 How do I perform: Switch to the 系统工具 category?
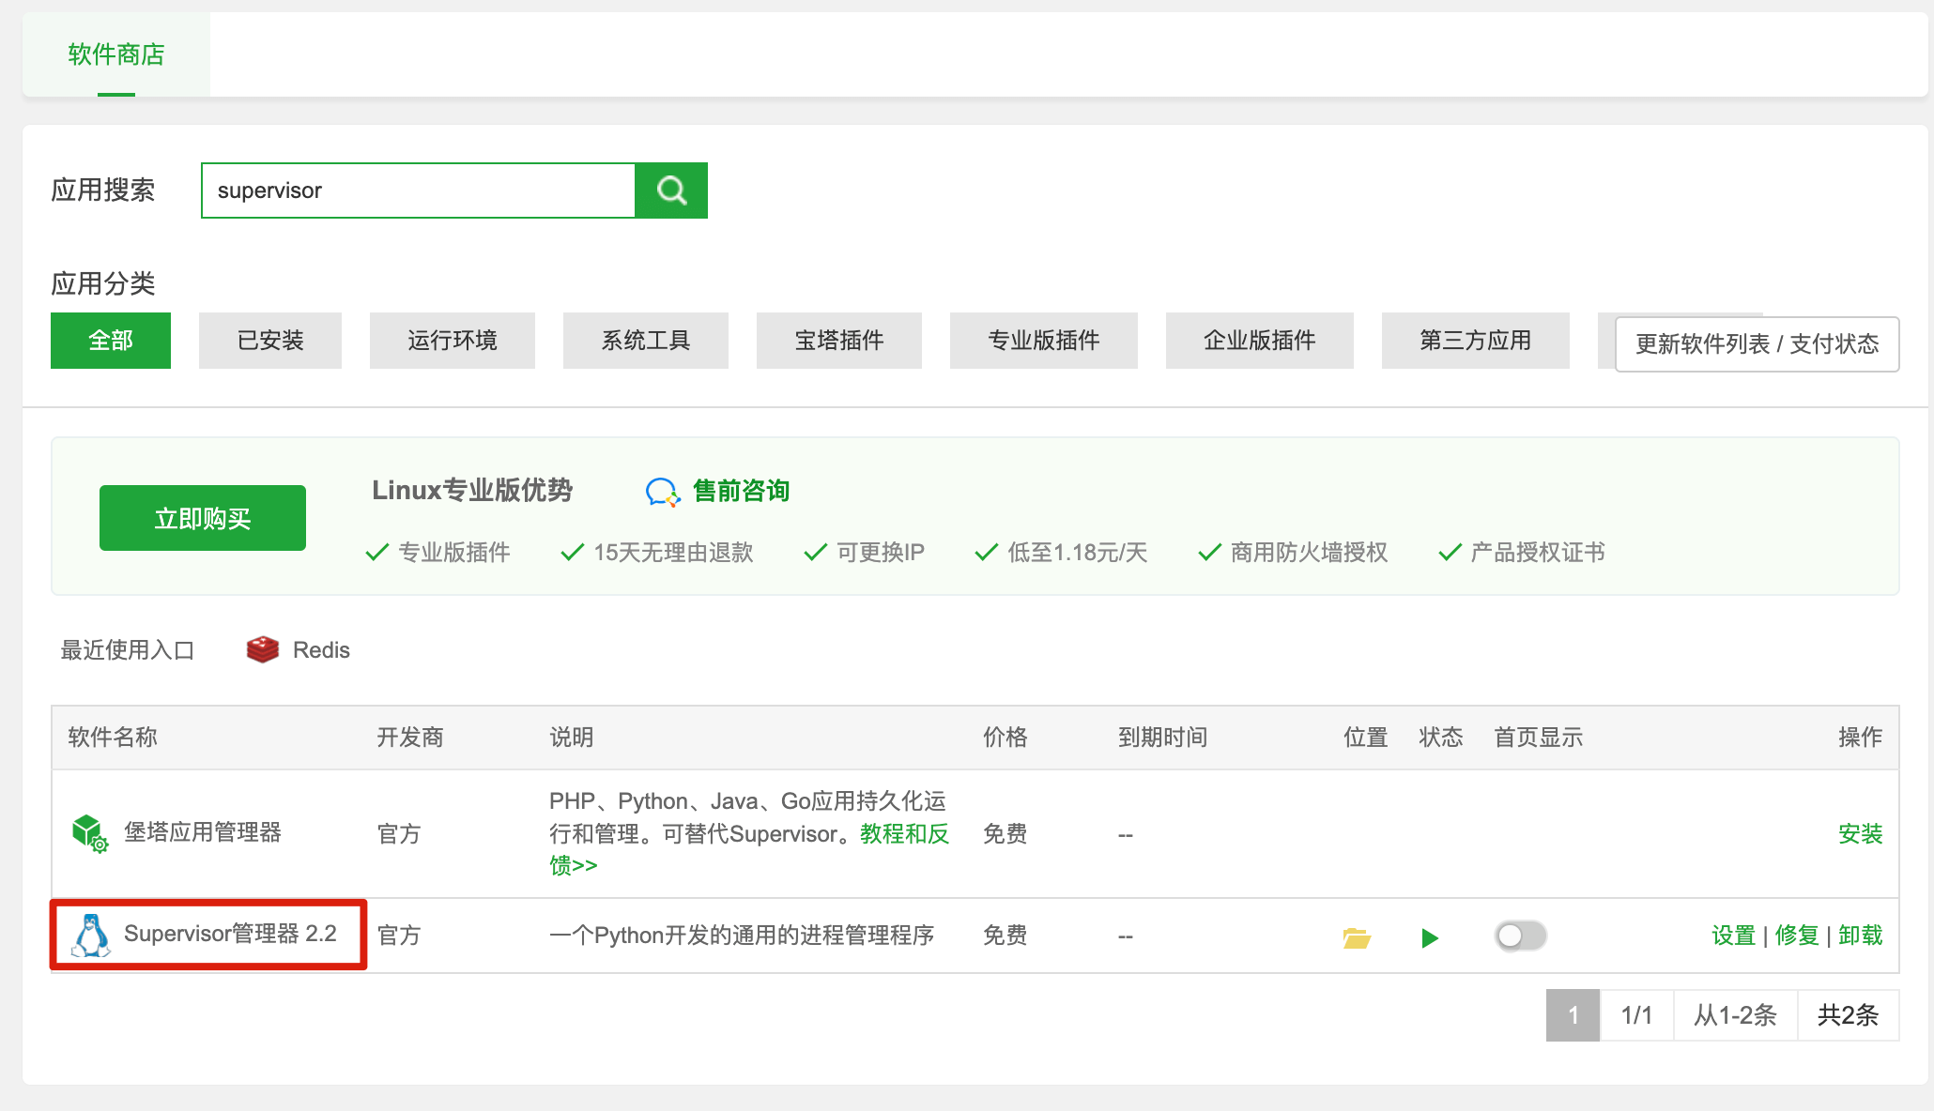(645, 341)
